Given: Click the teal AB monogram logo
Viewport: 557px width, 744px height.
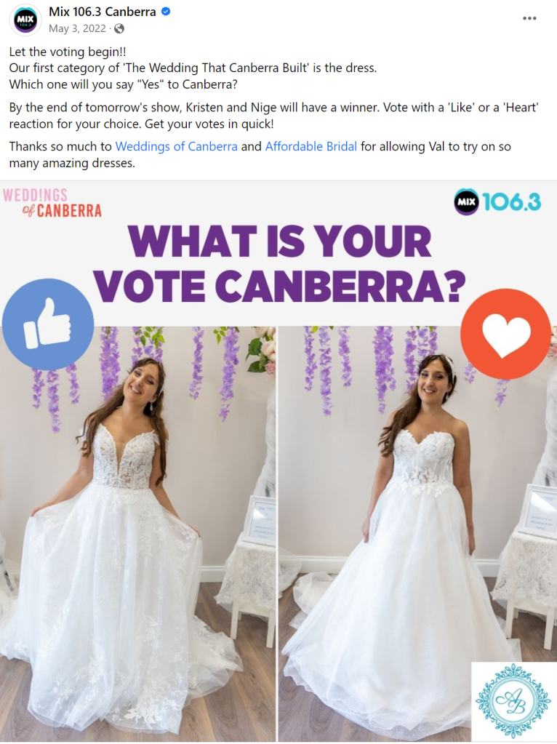Looking at the screenshot, I should (514, 703).
